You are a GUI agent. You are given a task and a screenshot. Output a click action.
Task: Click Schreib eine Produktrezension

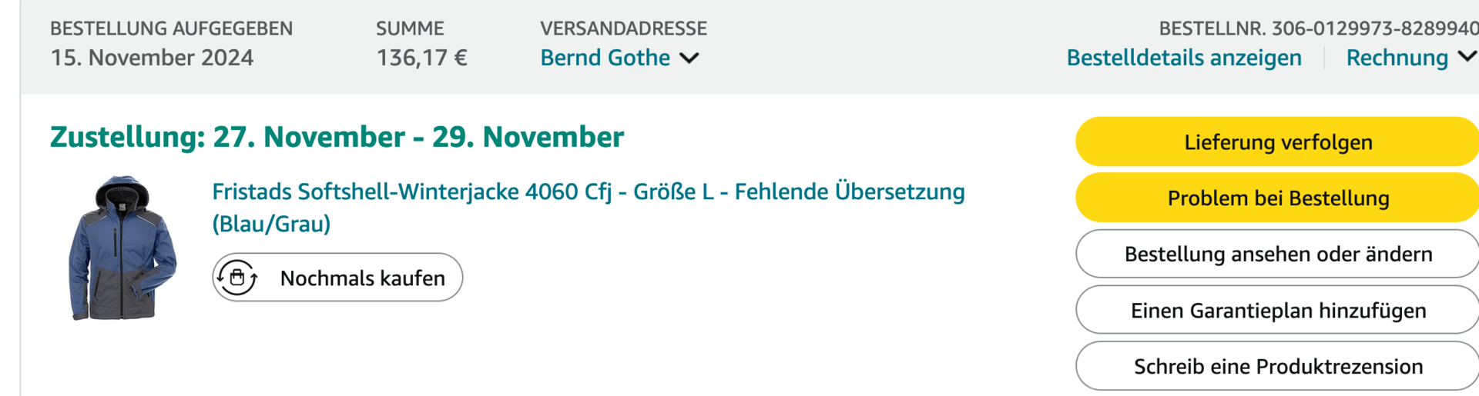tap(1278, 367)
